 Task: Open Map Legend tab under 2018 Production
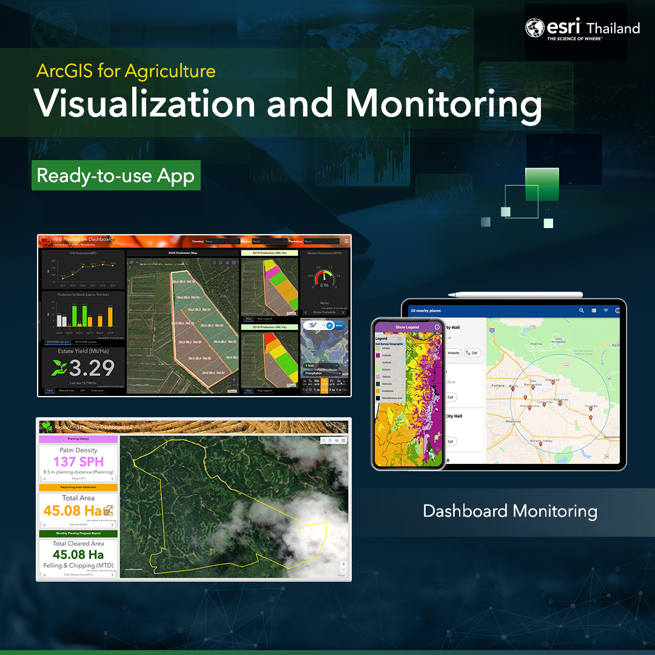(x=264, y=391)
